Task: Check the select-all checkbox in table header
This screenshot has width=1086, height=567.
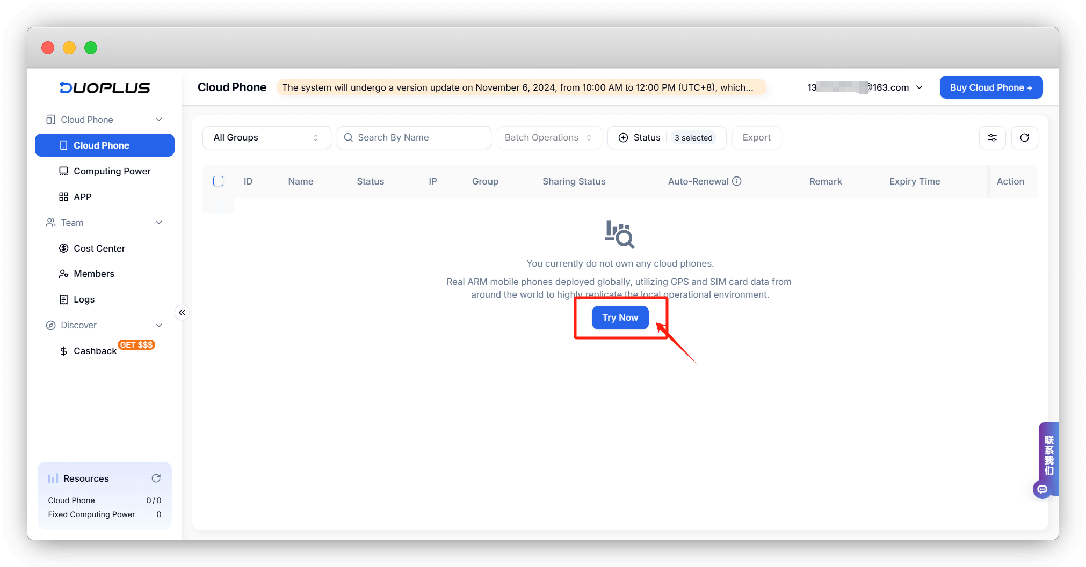Action: point(218,181)
